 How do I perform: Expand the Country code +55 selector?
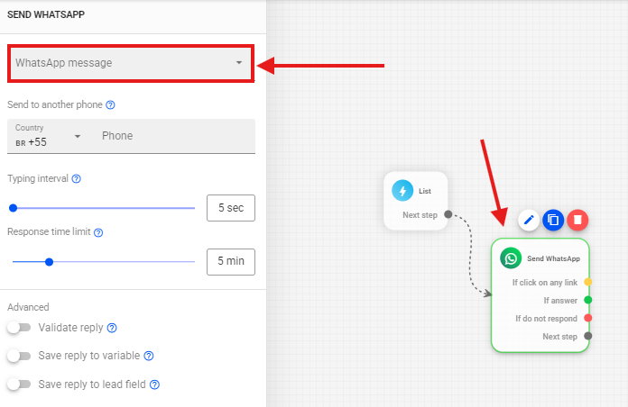tap(50, 136)
